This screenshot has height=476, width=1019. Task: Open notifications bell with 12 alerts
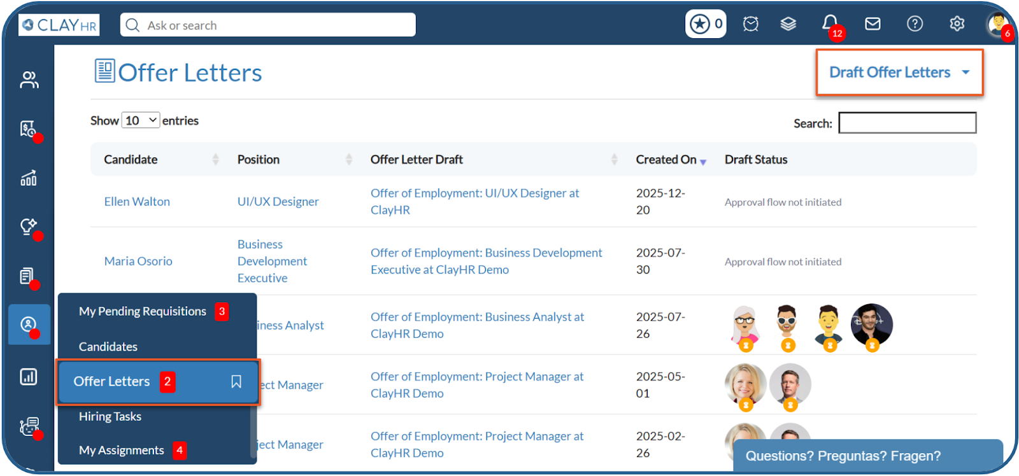click(830, 24)
